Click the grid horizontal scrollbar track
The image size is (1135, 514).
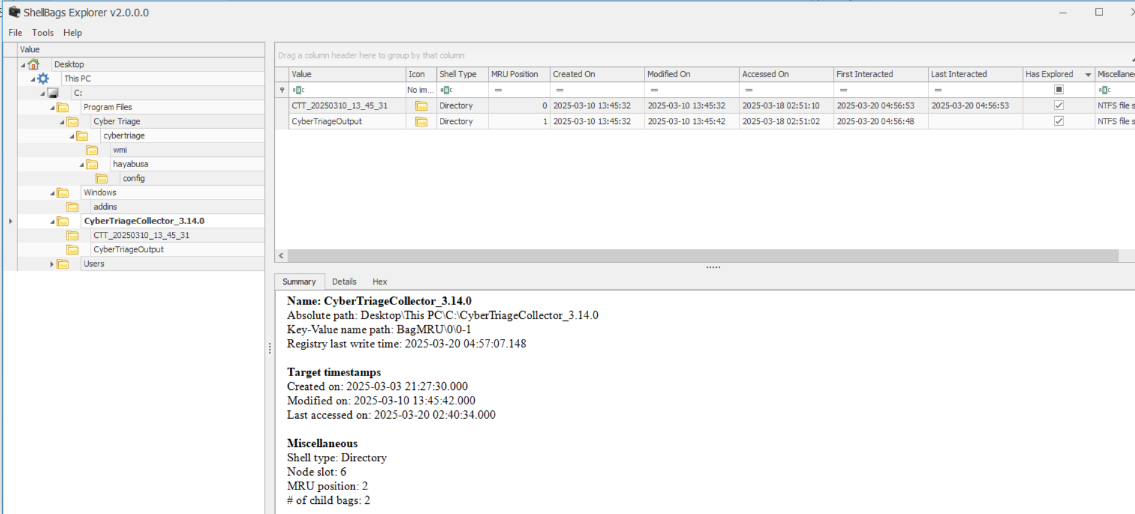pyautogui.click(x=703, y=256)
